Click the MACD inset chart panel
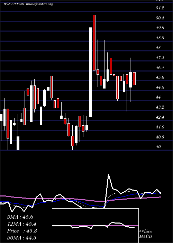The height and width of the screenshot is (243, 173). (95, 226)
